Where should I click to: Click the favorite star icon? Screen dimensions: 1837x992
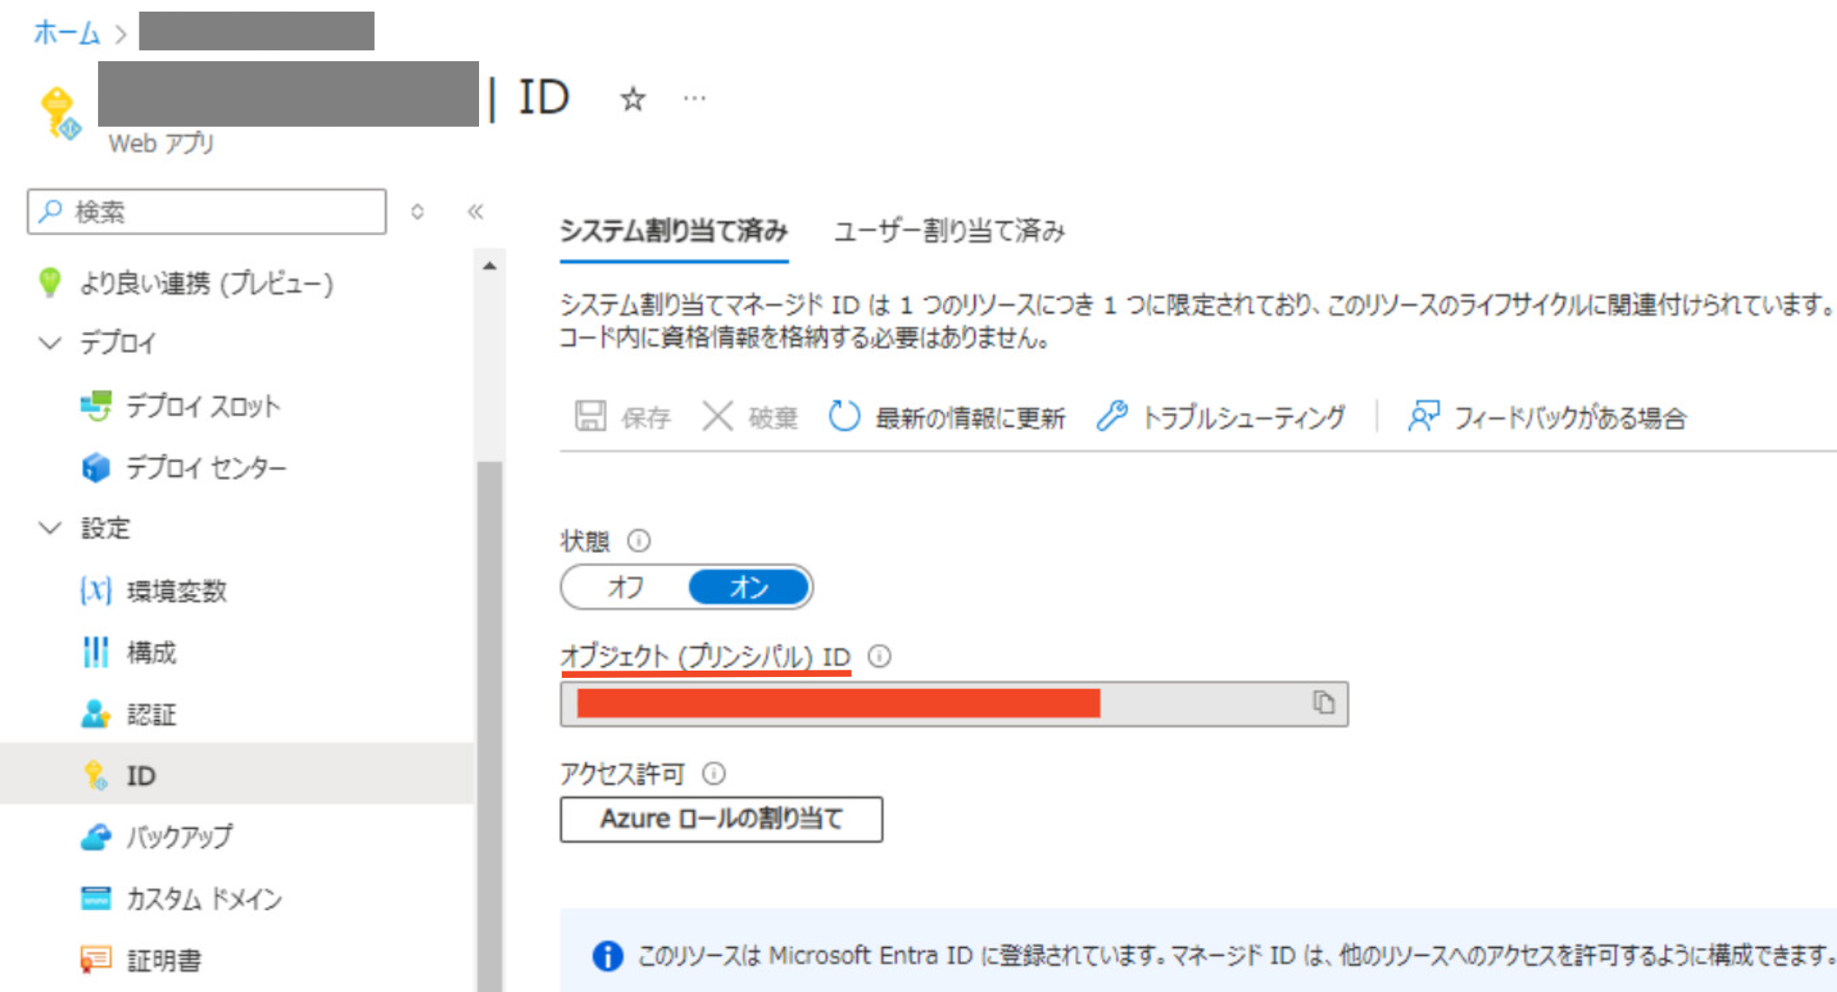(633, 99)
